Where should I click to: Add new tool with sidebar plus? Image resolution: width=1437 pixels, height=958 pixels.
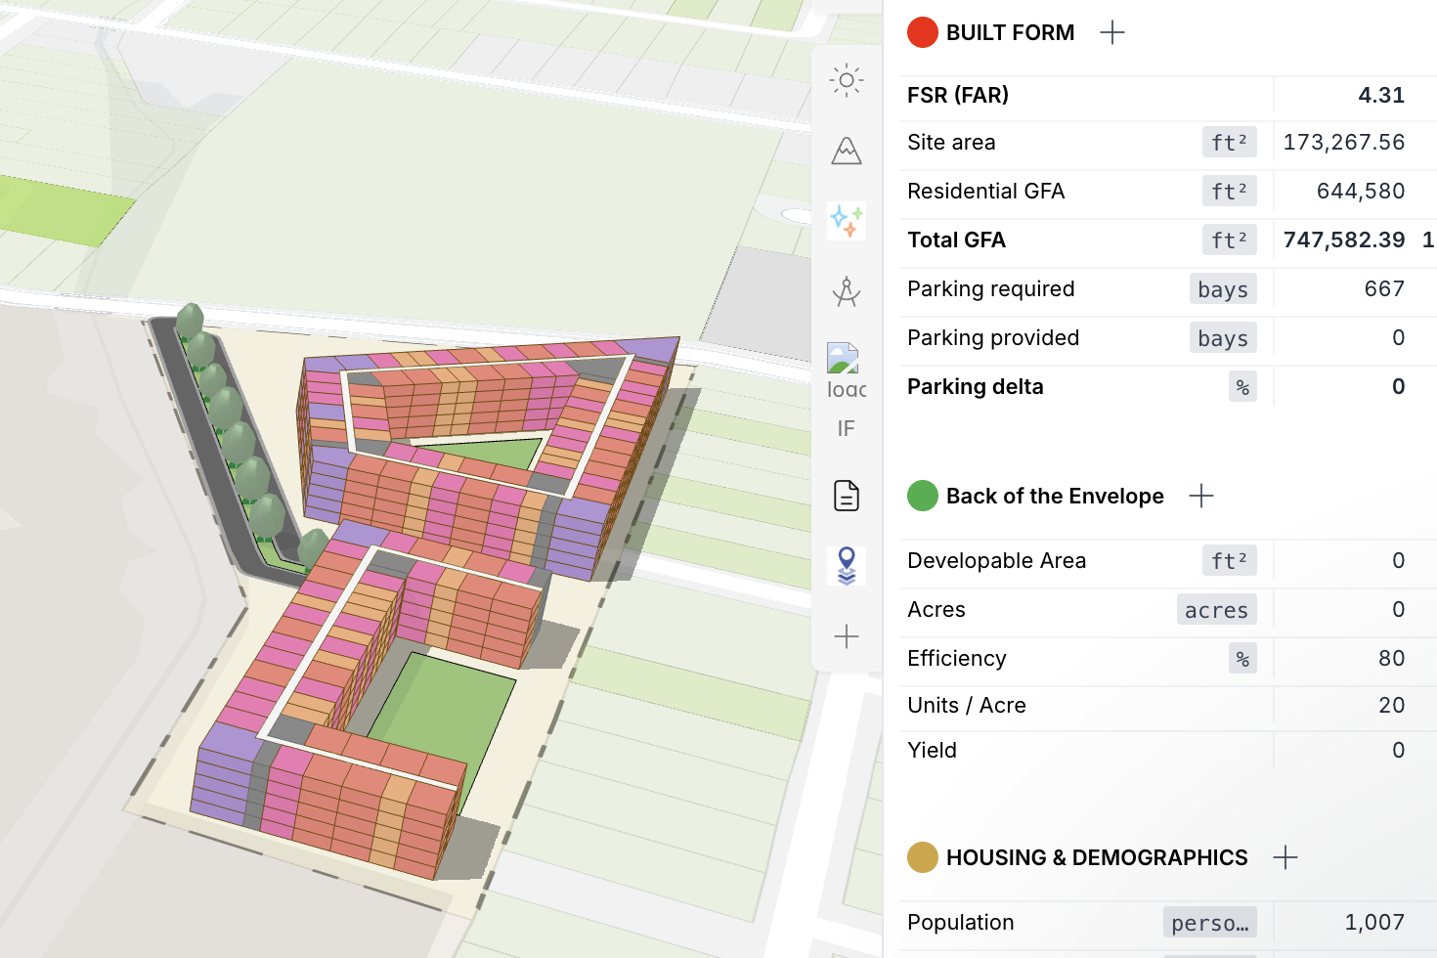[x=847, y=637]
